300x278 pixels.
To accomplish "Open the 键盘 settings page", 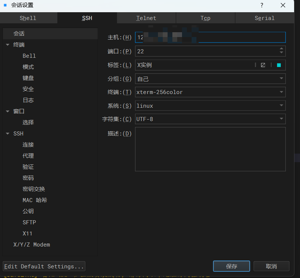I will click(x=28, y=78).
